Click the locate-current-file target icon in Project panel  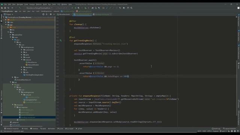[43, 14]
